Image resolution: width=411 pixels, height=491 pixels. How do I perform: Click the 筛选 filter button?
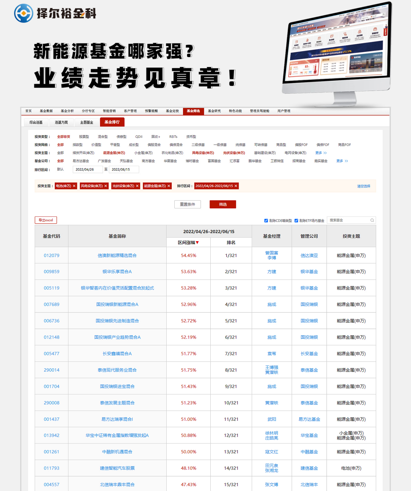coord(223,204)
